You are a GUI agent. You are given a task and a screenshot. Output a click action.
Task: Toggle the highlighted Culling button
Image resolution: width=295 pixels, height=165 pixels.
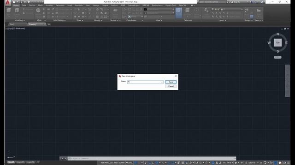178,13
